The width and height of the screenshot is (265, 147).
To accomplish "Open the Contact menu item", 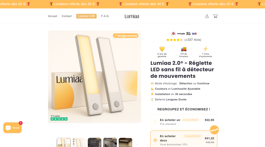I will (x=67, y=16).
